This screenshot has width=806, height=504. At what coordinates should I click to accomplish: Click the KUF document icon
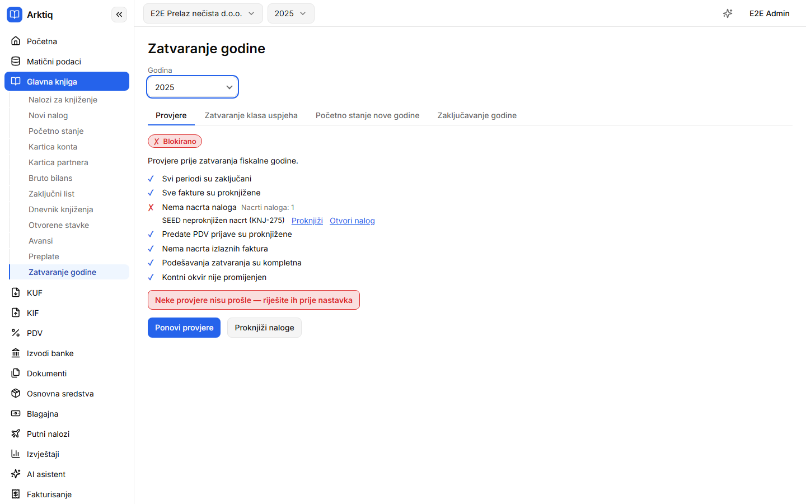[16, 292]
